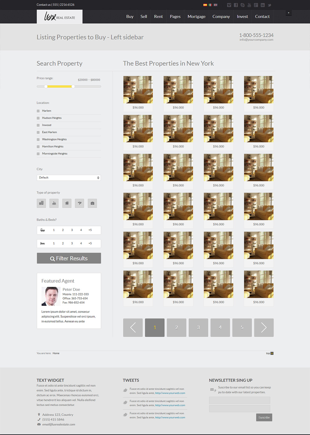Expand the plus toggle beside the navigation
310x435 pixels.
[289, 13]
